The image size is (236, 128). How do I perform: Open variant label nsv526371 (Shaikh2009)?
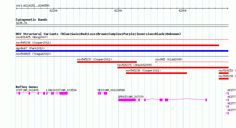click(135, 65)
